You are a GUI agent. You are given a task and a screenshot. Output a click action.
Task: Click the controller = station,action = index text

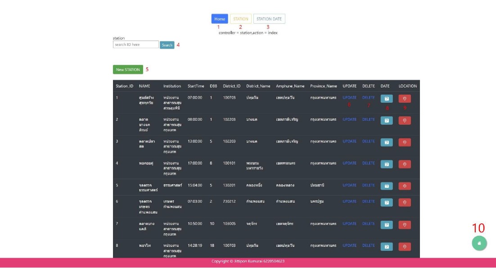click(x=248, y=32)
